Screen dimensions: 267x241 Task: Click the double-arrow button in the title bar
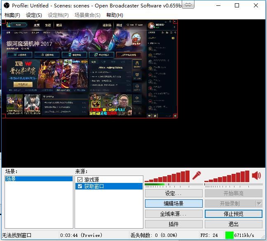point(188,5)
